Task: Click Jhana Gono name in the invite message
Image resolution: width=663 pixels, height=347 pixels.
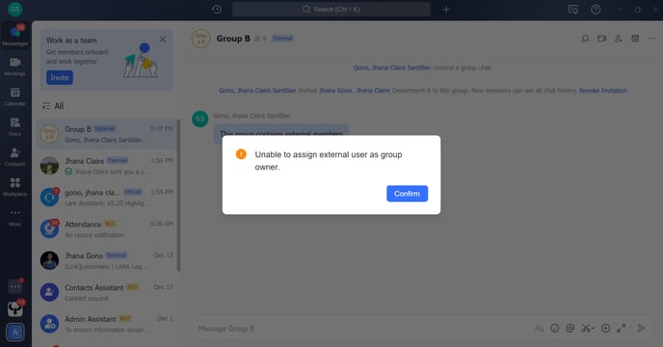Action: (x=335, y=91)
